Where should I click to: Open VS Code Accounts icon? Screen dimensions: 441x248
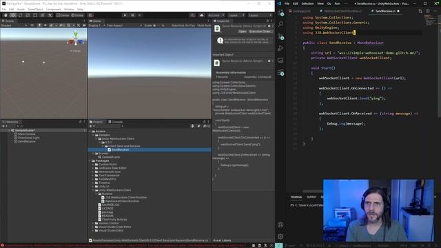click(280, 225)
